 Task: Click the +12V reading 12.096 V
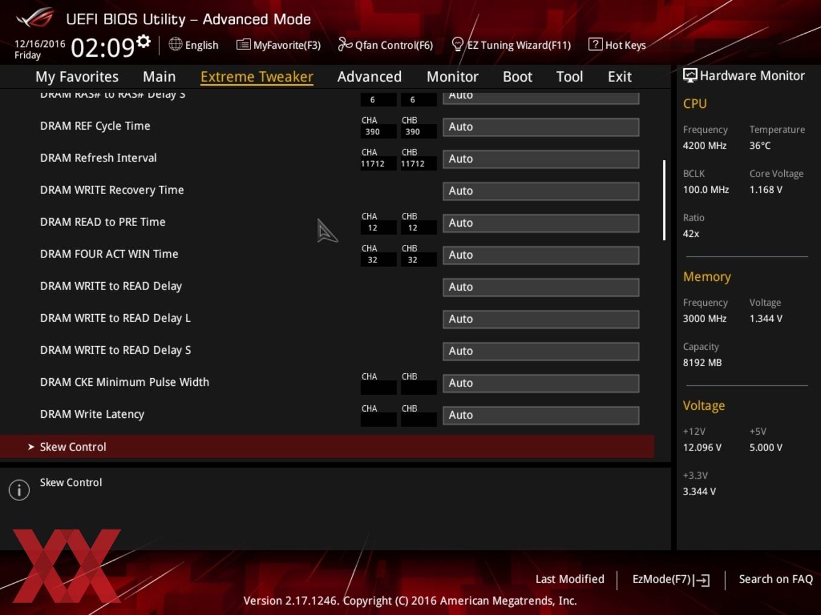click(702, 447)
